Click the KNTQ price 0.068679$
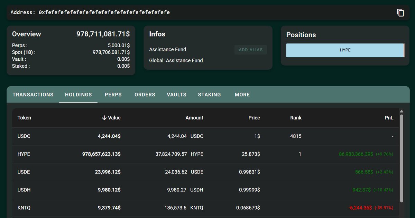The image size is (415, 218). pos(248,208)
